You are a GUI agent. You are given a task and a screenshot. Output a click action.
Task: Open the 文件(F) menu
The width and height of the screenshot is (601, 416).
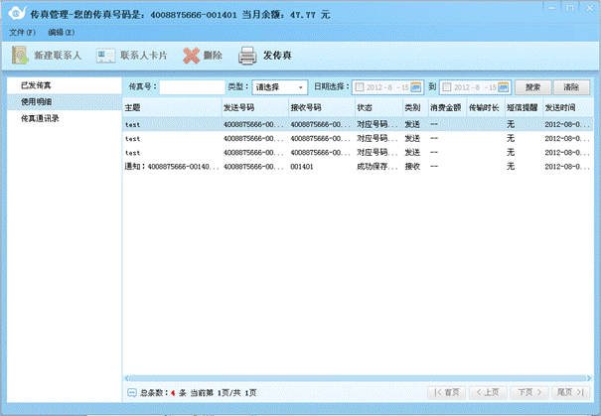(22, 33)
